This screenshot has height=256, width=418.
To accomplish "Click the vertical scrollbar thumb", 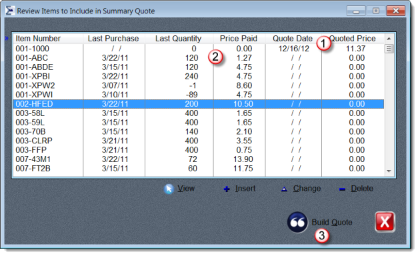I will tap(389, 49).
